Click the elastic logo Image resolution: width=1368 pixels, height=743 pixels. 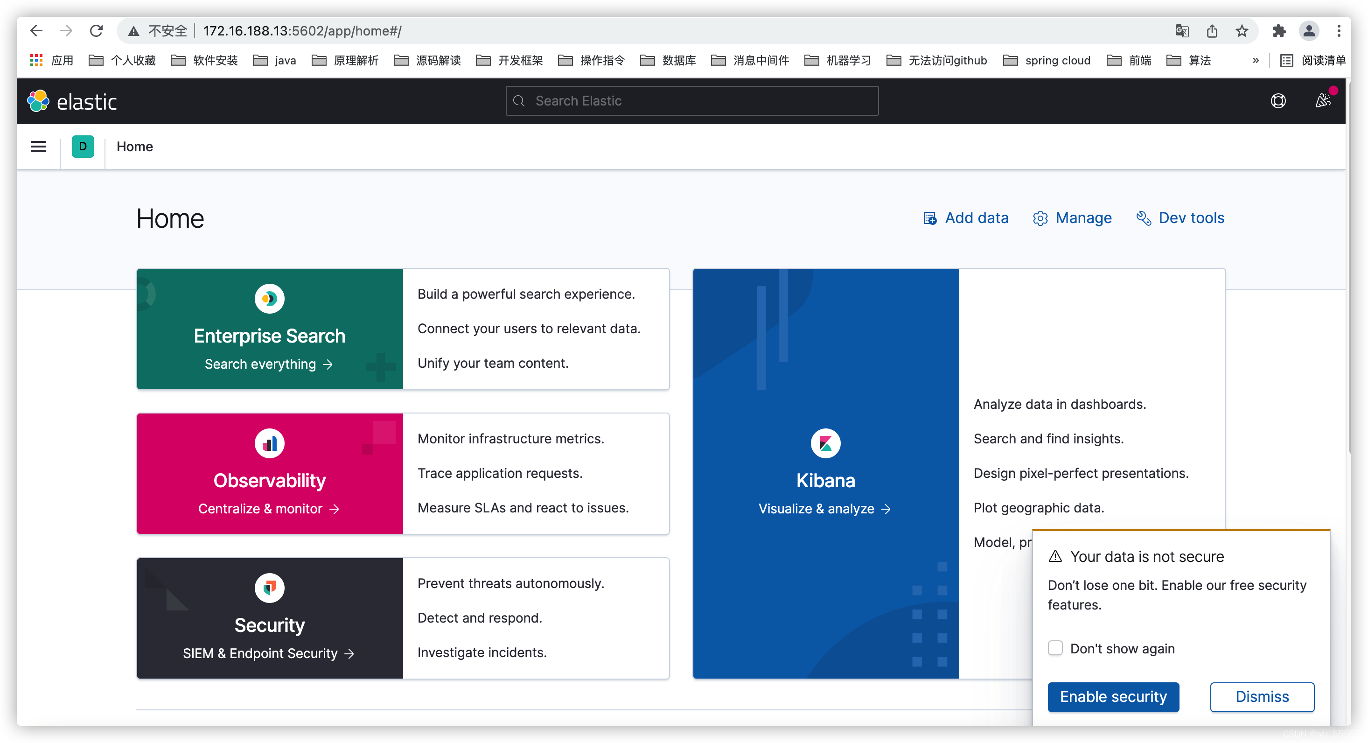72,101
